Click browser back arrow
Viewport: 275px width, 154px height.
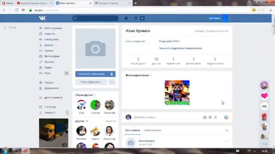(4, 10)
